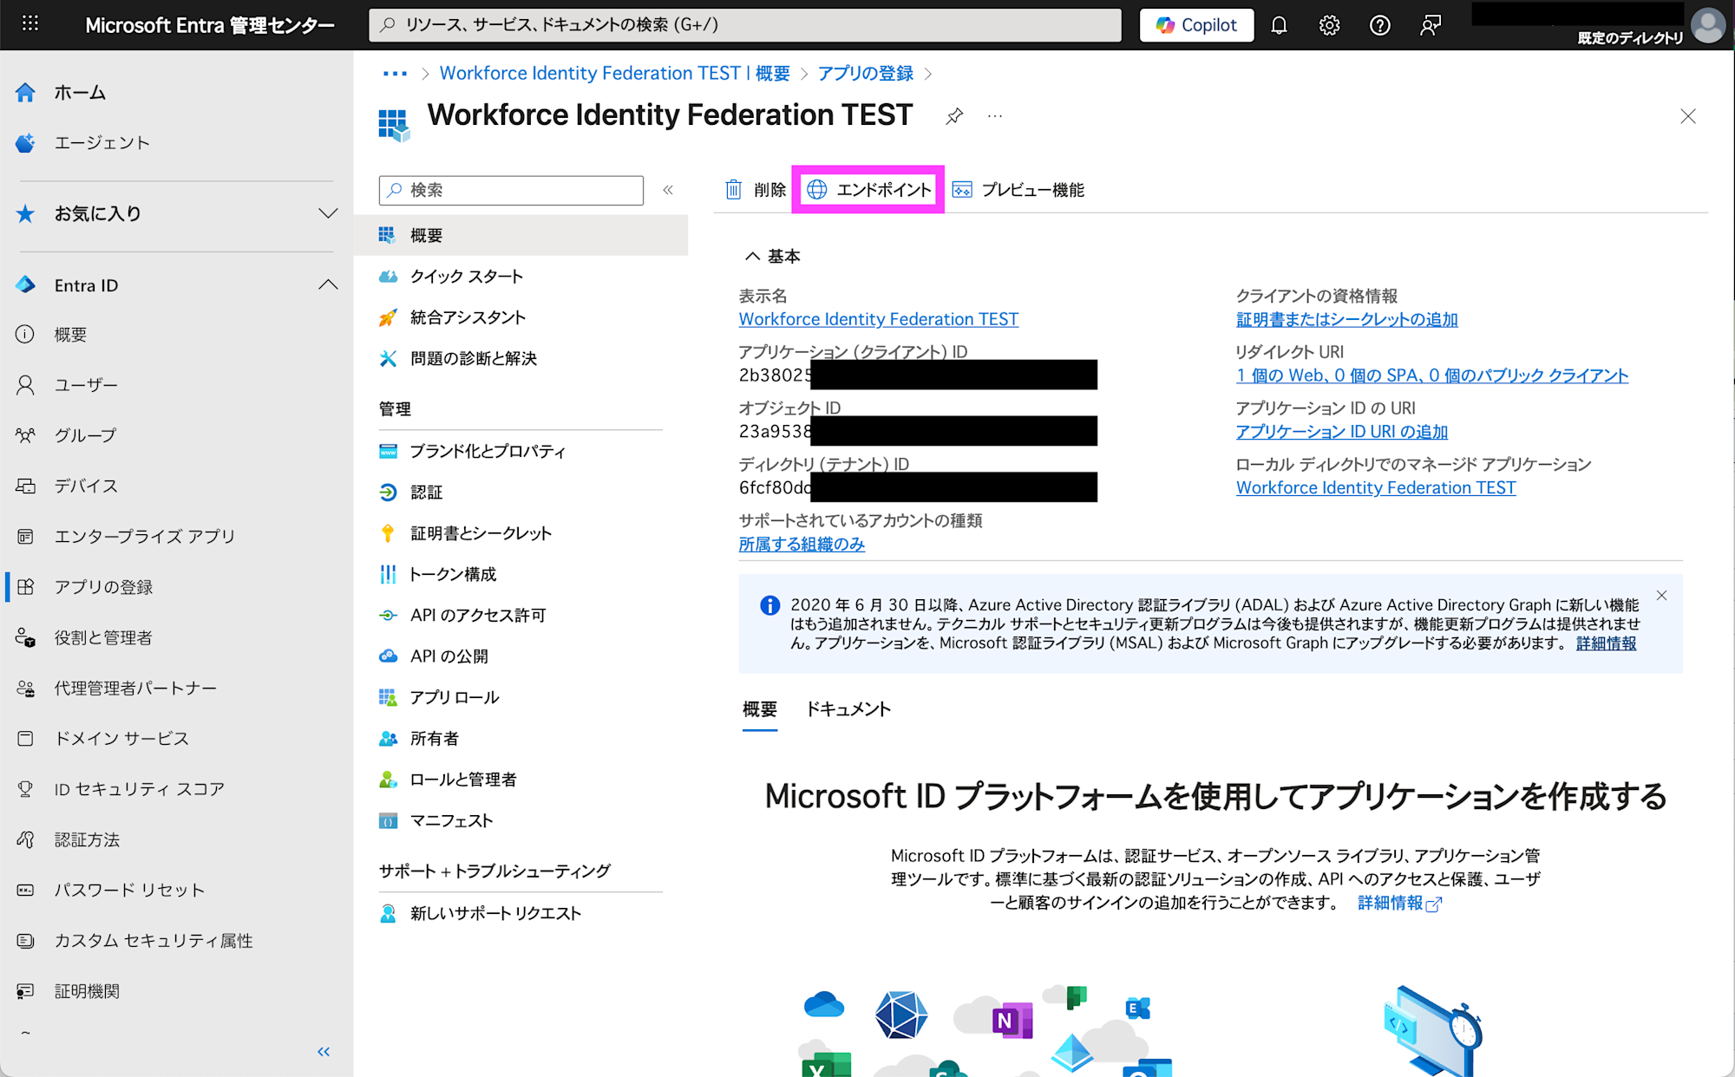The width and height of the screenshot is (1735, 1077).
Task: Open the app launcher waffle icon
Action: (x=30, y=24)
